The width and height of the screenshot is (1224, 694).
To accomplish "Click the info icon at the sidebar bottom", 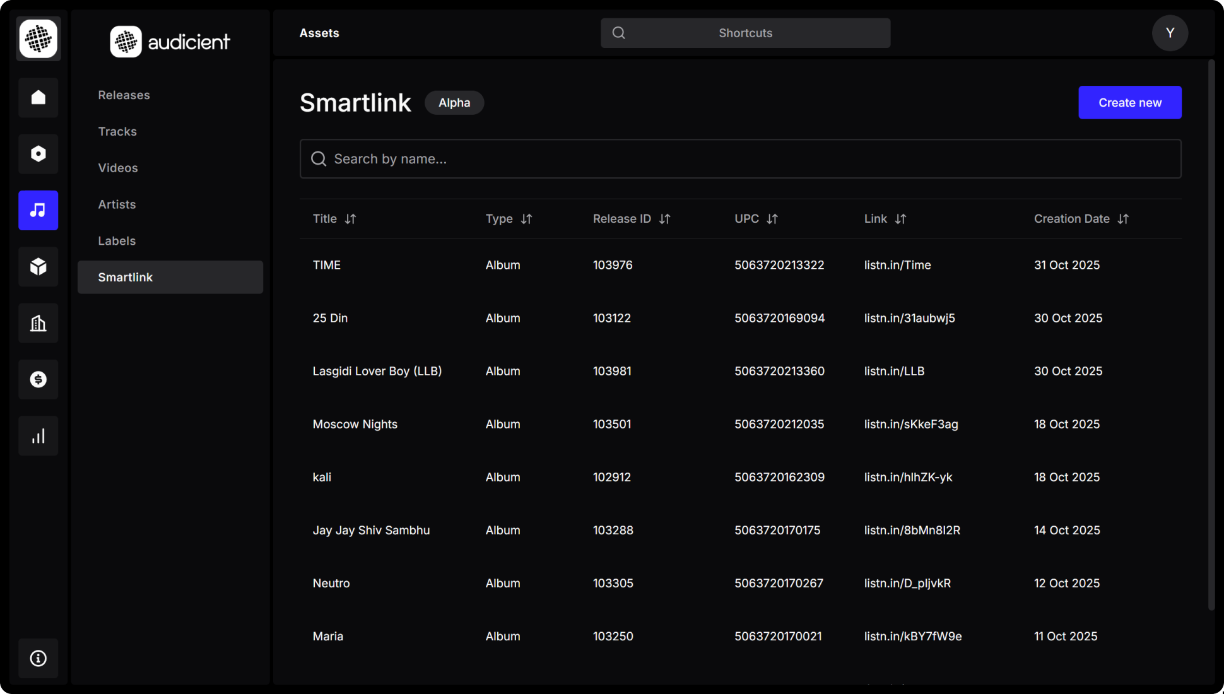I will pos(38,658).
